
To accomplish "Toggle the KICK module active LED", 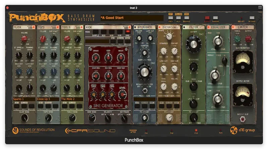I will [130, 27].
